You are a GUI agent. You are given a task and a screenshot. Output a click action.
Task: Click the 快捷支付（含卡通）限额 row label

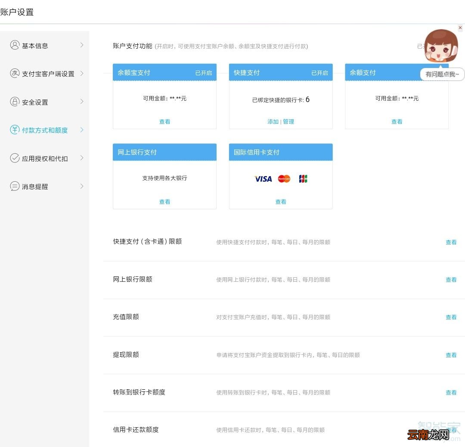click(147, 242)
